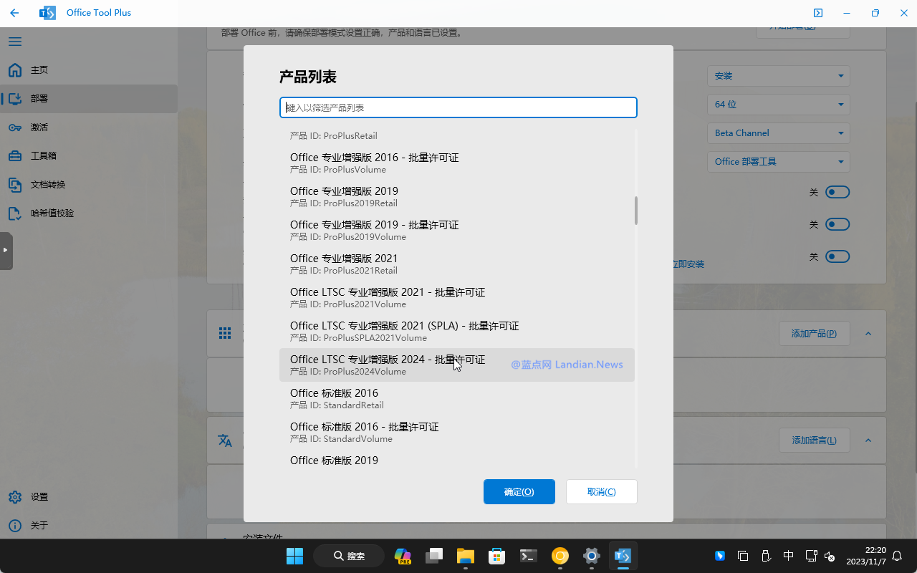Open the 关于 about page
Screen dimensions: 917x573
coord(39,526)
